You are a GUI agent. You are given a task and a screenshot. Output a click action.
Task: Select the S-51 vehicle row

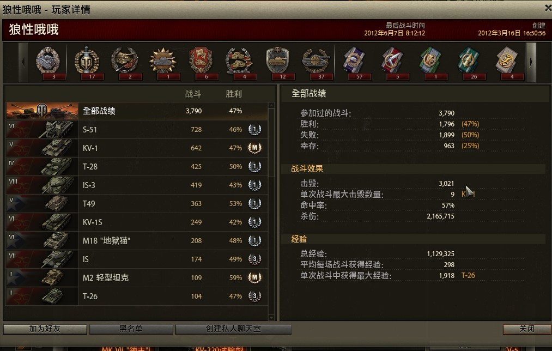(x=137, y=130)
